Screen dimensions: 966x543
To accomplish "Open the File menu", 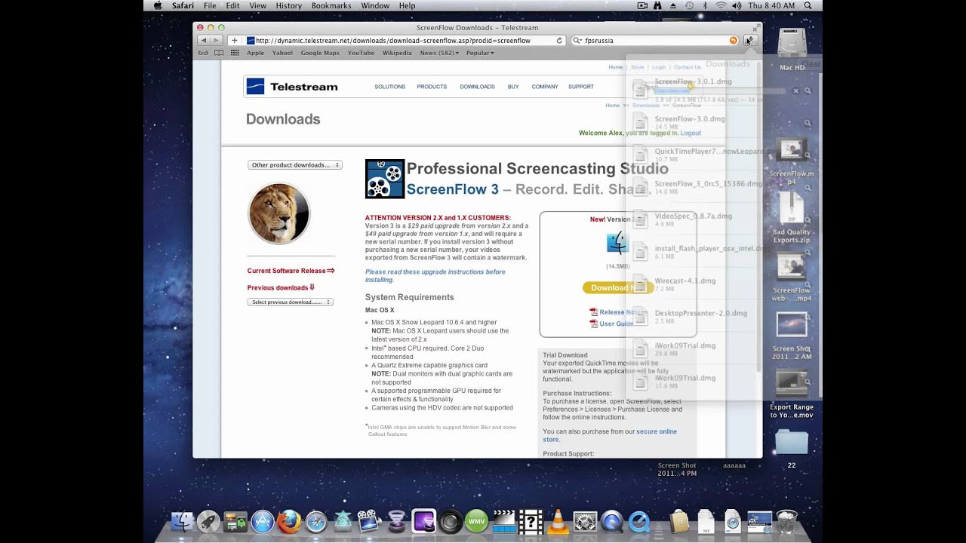I will pos(210,5).
